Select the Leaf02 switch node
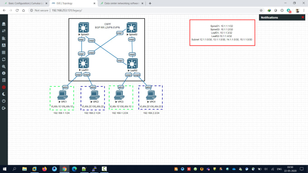Screen dimensions: 308x173 click(132, 64)
